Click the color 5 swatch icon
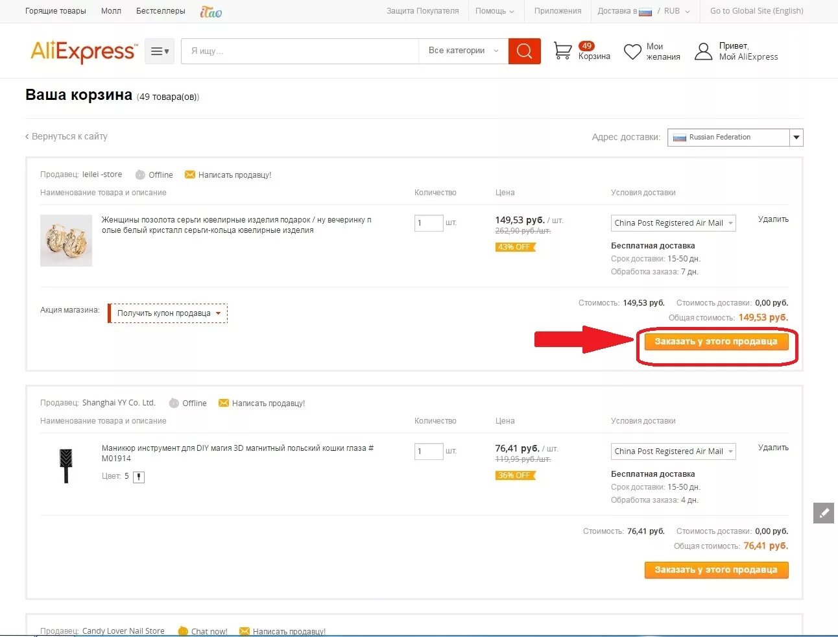This screenshot has width=838, height=637. 139,477
